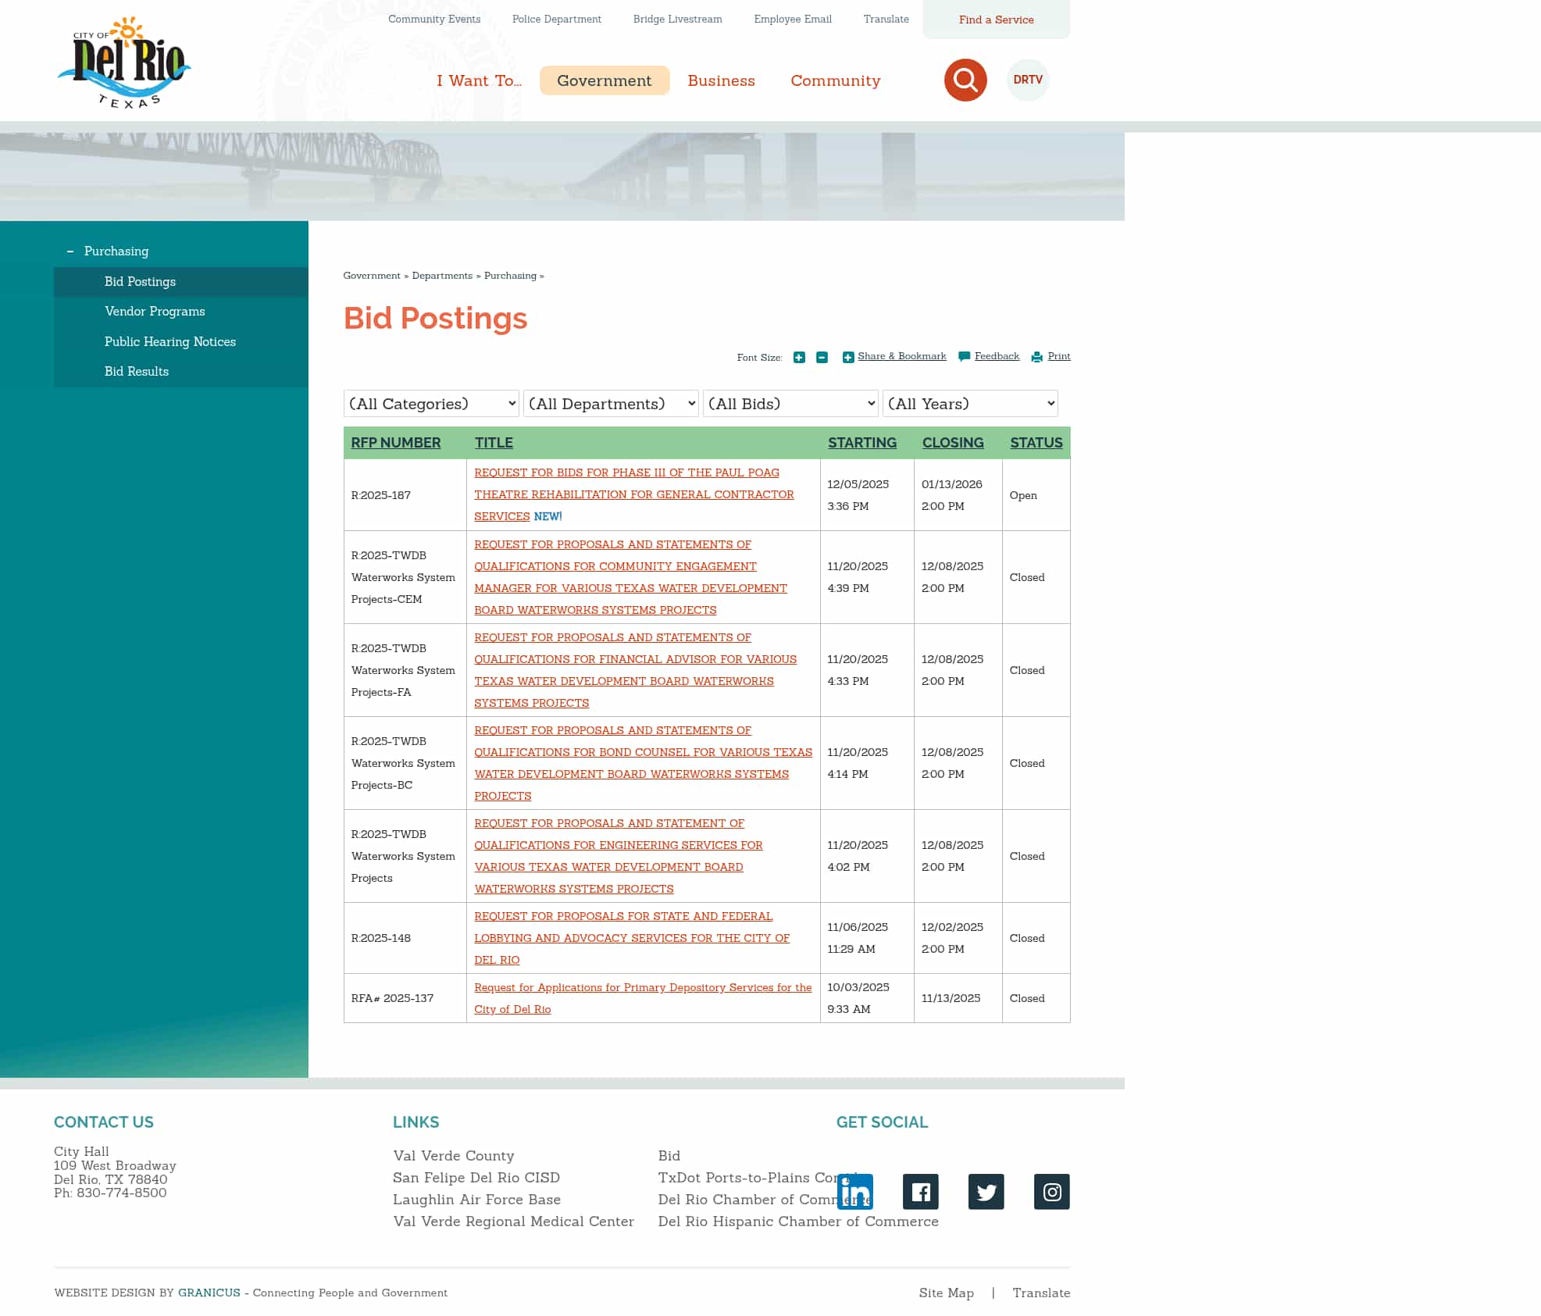Click the Find a Service button
Screen dimensions: 1541x1316
(x=996, y=20)
